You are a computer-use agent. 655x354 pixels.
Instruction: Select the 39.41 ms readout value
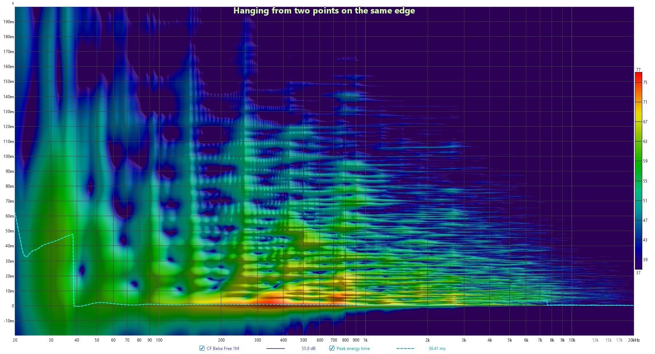437,349
